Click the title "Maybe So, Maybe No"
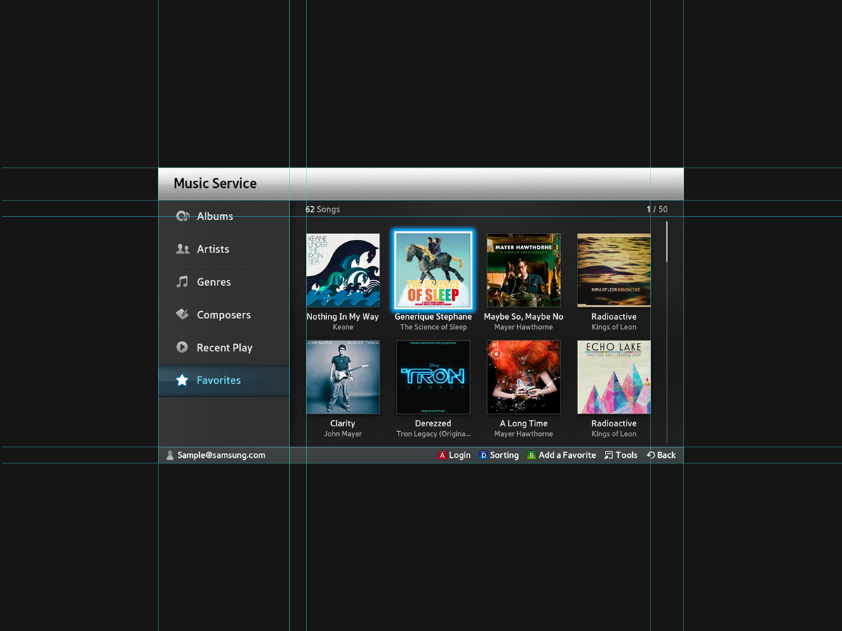Screen dimensions: 842x631 pyautogui.click(x=523, y=317)
